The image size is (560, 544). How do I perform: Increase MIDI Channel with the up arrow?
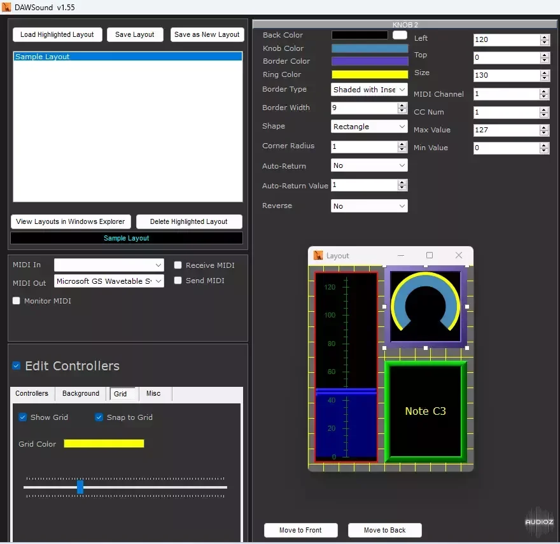tap(544, 92)
